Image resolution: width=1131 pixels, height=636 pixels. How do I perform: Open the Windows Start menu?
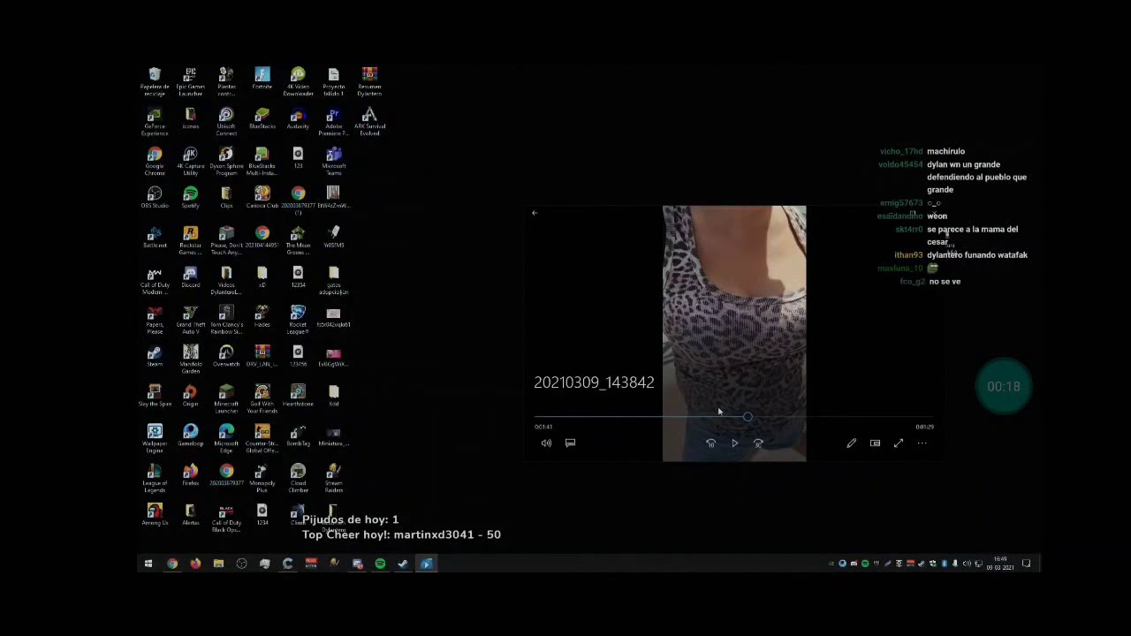(148, 564)
